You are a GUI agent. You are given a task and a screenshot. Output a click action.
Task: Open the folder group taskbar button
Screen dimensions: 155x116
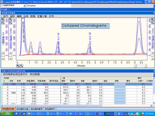tap(32, 114)
